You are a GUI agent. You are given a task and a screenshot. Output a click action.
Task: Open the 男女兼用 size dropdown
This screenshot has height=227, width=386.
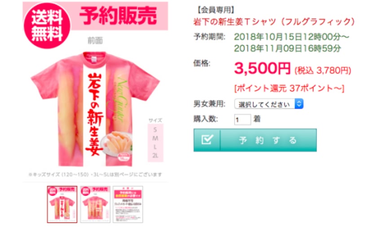268,104
